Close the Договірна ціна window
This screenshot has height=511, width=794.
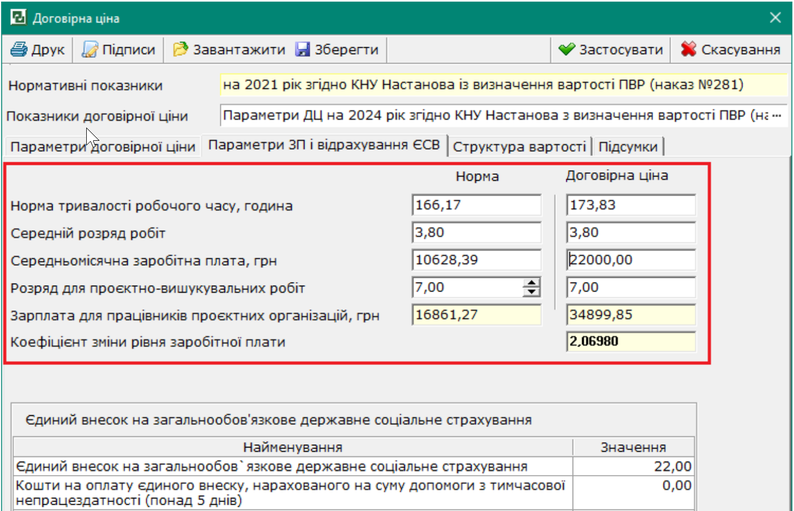775,18
